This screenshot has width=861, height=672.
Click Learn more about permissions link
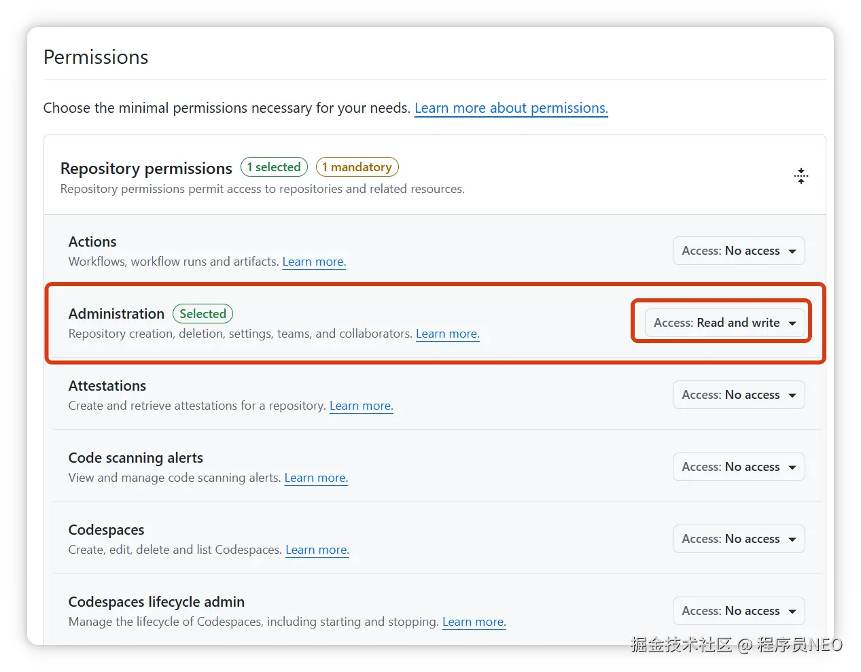tap(511, 108)
